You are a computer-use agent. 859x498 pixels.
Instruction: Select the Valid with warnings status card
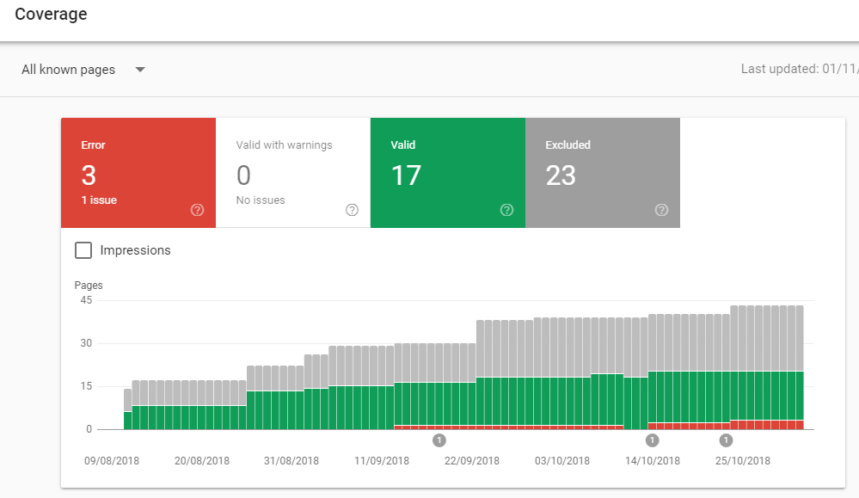click(293, 173)
